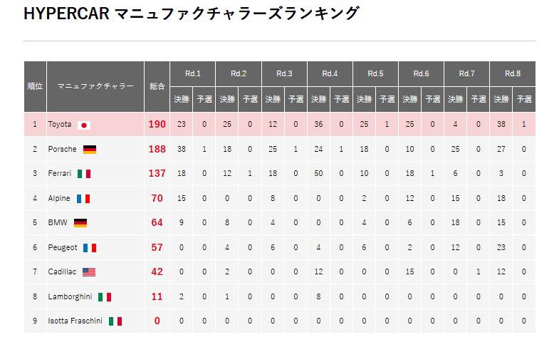
Task: Click the flag next to Isotta Fraschini
Action: click(115, 321)
